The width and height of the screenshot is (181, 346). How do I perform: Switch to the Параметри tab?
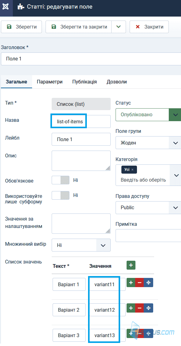coord(50,82)
